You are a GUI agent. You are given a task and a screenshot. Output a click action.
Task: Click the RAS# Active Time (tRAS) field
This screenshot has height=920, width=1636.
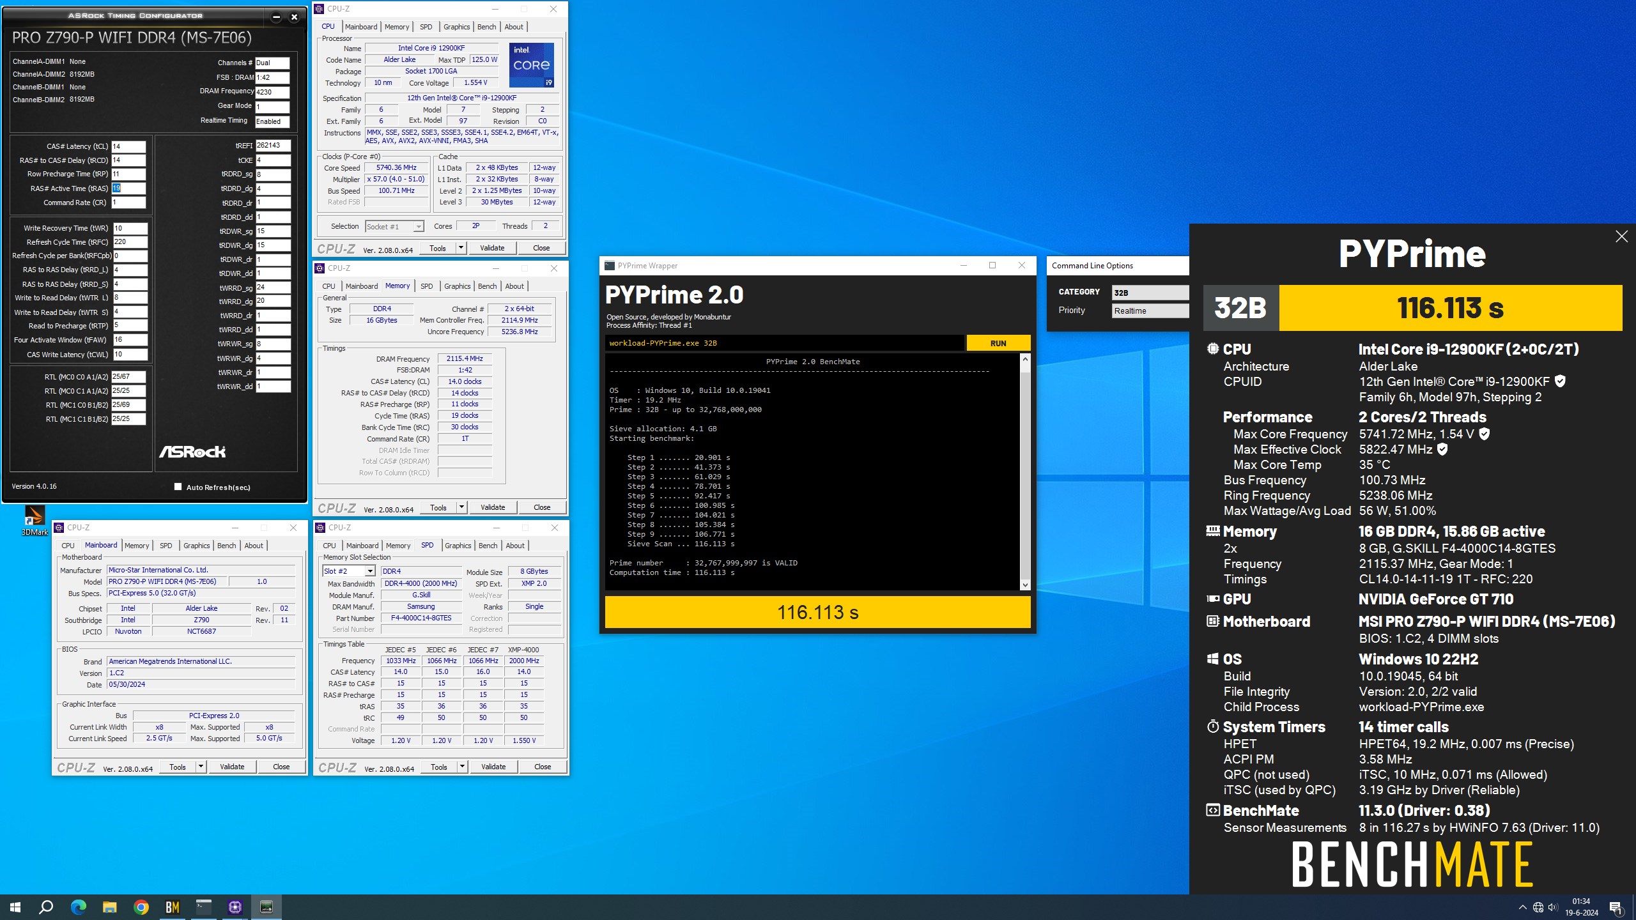128,188
